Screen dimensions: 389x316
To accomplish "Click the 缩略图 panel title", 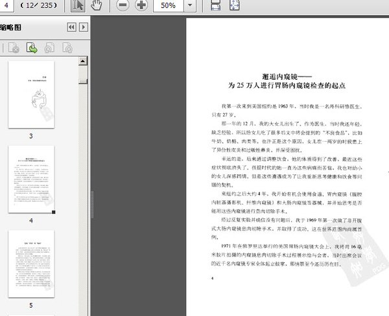I will pyautogui.click(x=10, y=27).
